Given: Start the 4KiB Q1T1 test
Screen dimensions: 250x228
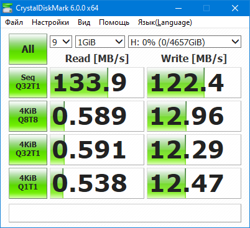Looking at the screenshot, I should tap(28, 183).
